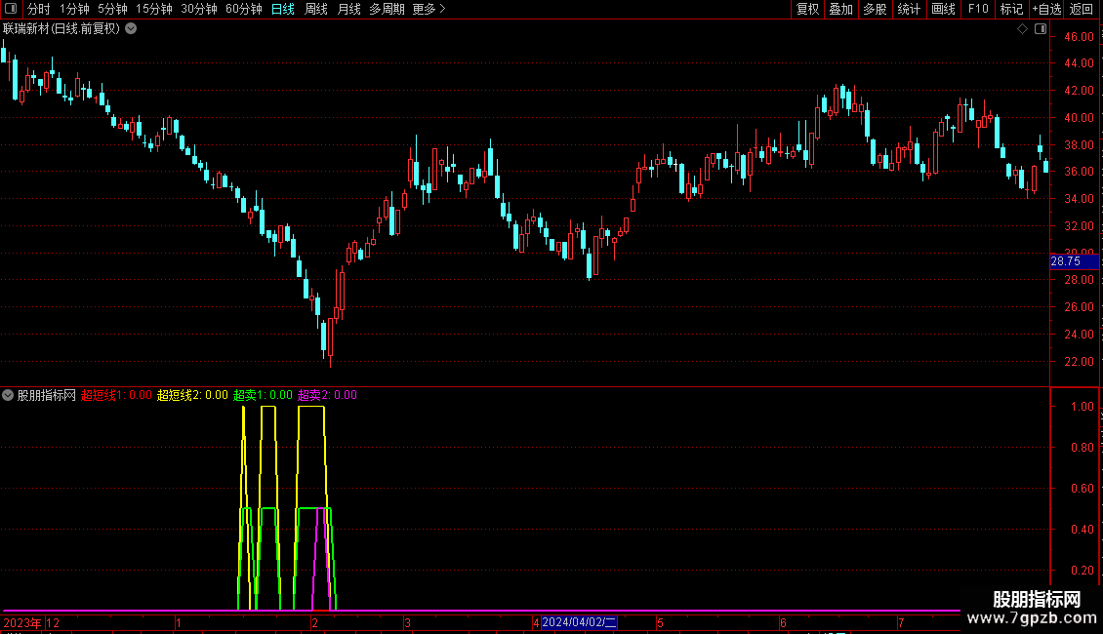Click the 超卖1 indicator label
The width and height of the screenshot is (1103, 634).
coord(263,395)
